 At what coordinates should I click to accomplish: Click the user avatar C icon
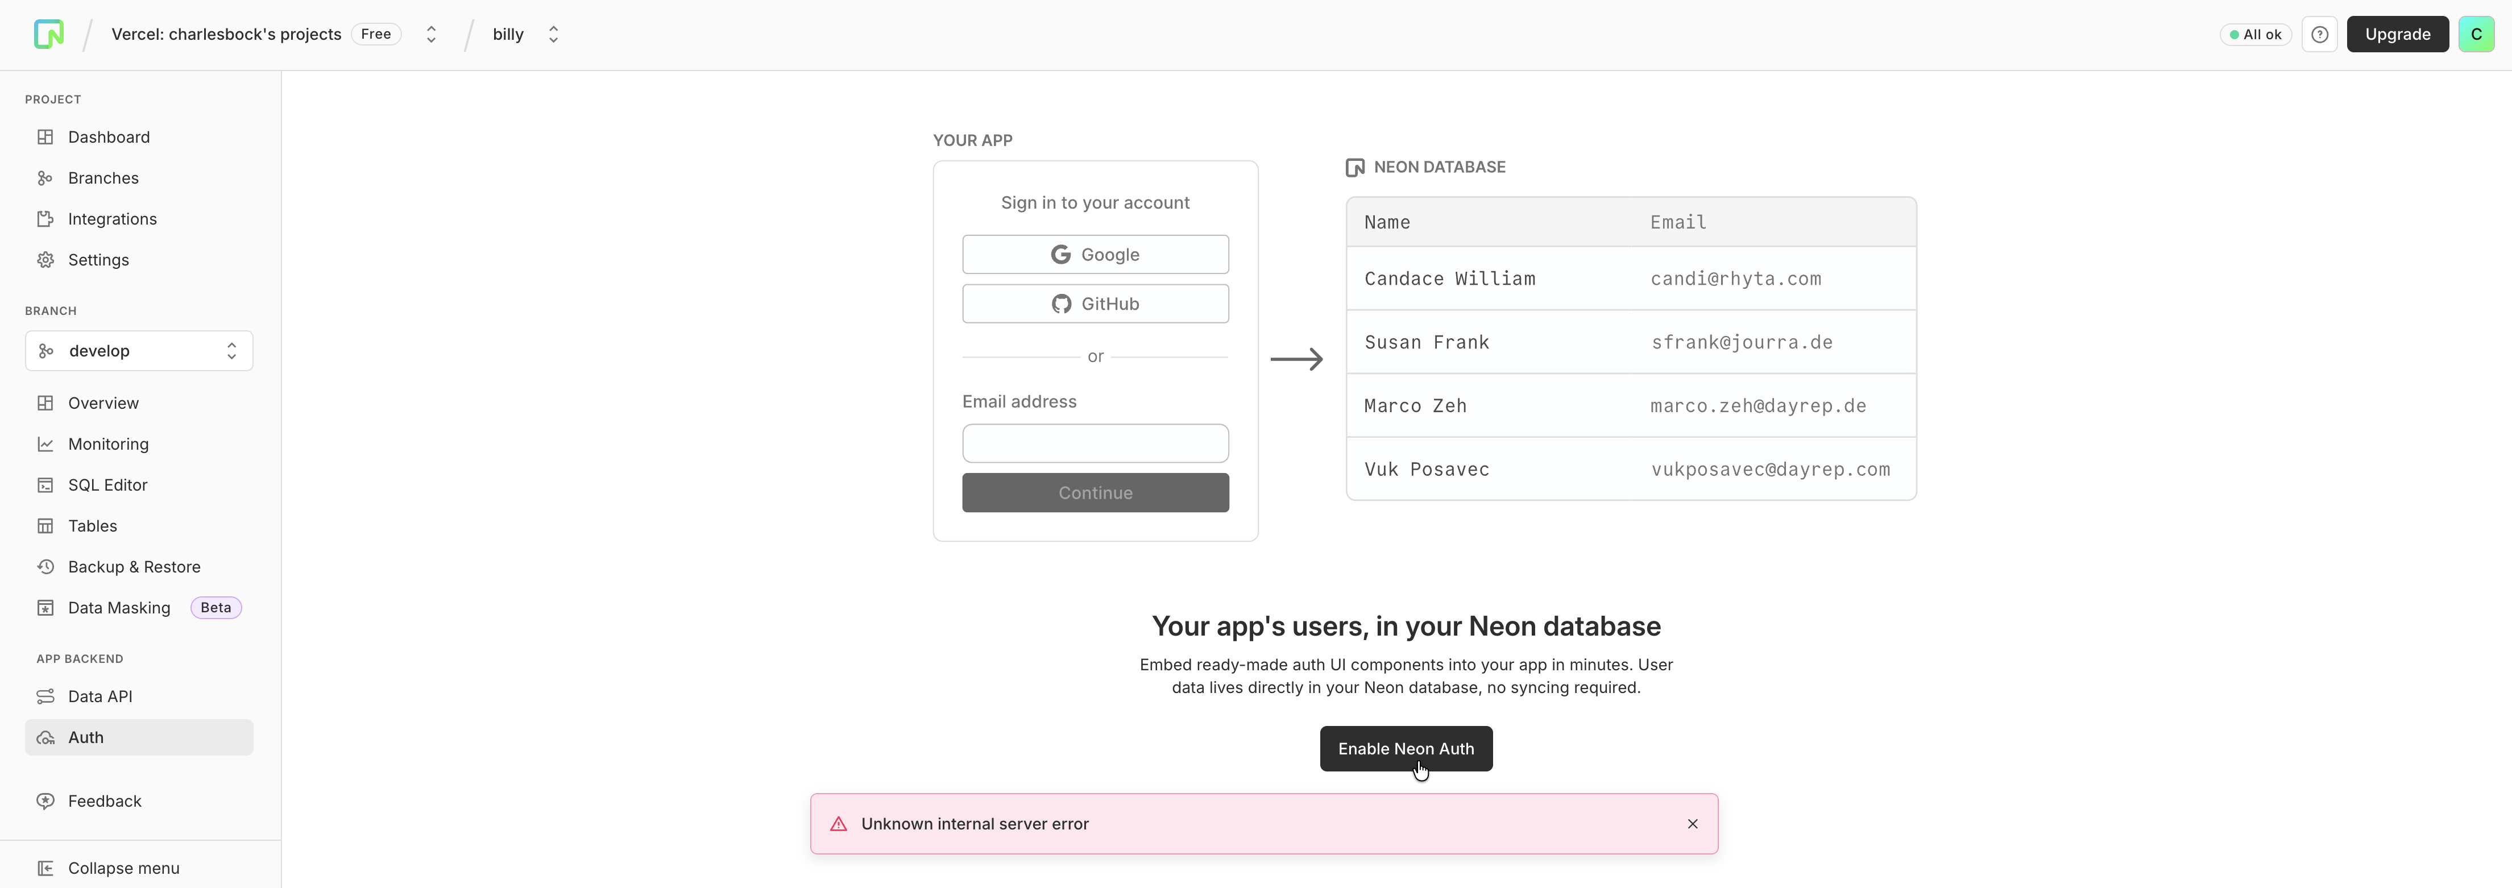pos(2475,34)
